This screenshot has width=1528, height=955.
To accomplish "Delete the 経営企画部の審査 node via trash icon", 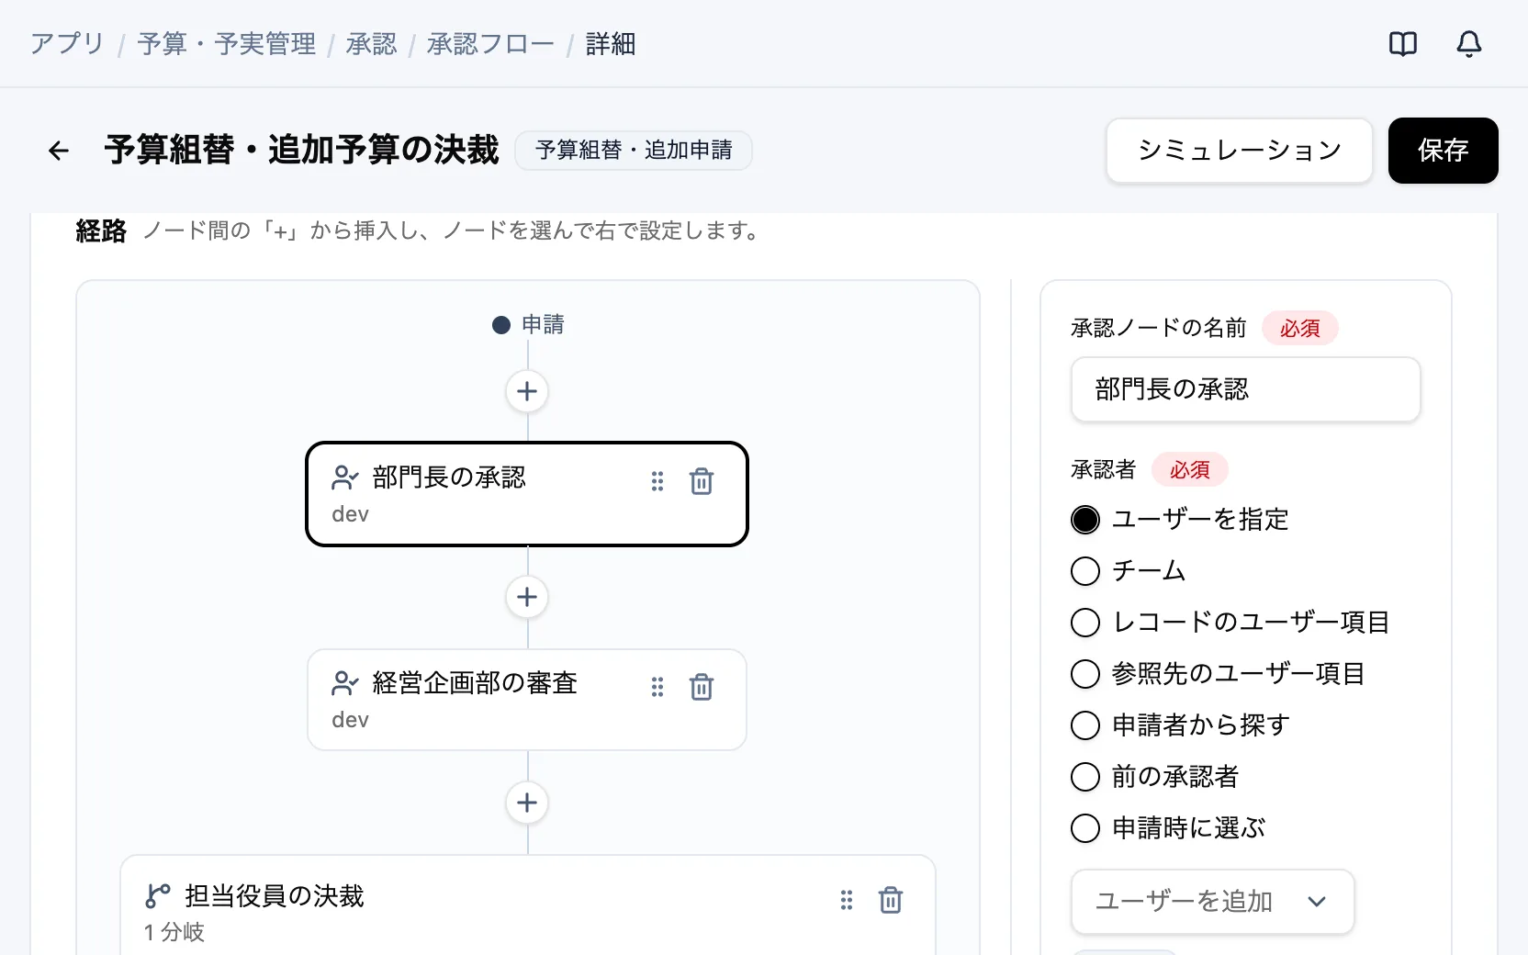I will (x=702, y=687).
